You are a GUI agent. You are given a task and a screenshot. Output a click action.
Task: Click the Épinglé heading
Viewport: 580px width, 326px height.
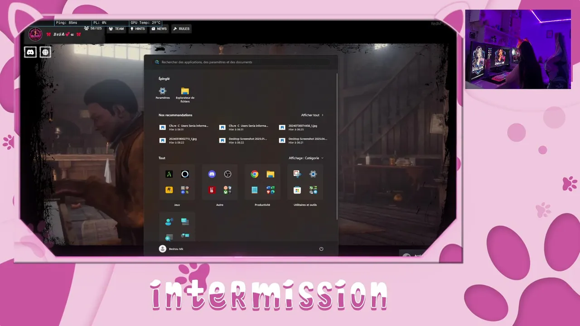click(x=164, y=79)
